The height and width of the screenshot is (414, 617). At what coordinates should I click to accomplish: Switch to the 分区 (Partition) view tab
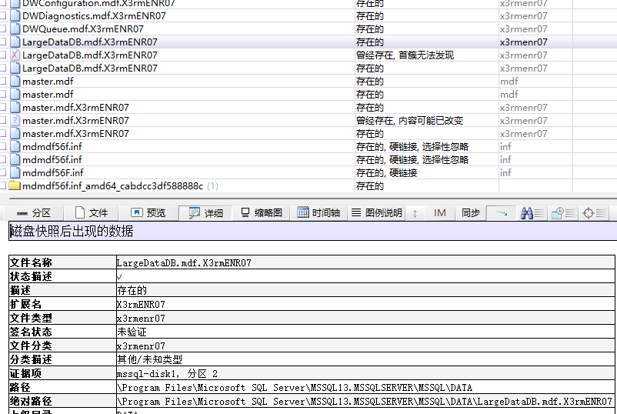(34, 213)
